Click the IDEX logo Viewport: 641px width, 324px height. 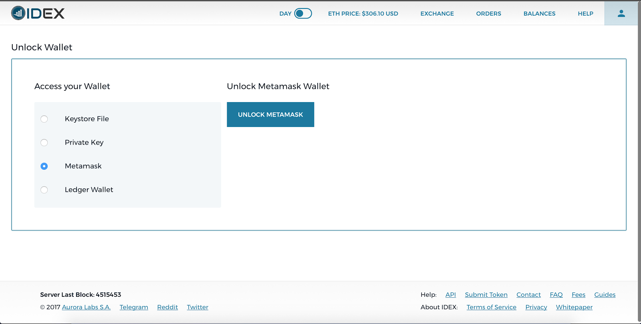coord(38,13)
